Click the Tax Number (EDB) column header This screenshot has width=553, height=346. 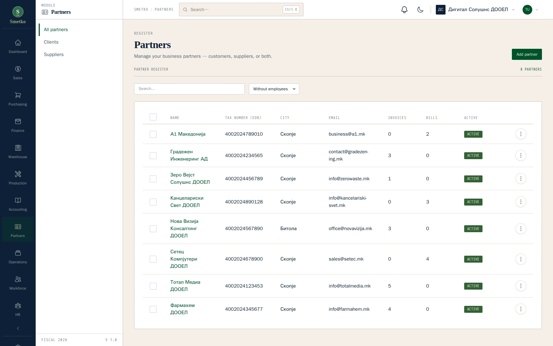point(243,118)
